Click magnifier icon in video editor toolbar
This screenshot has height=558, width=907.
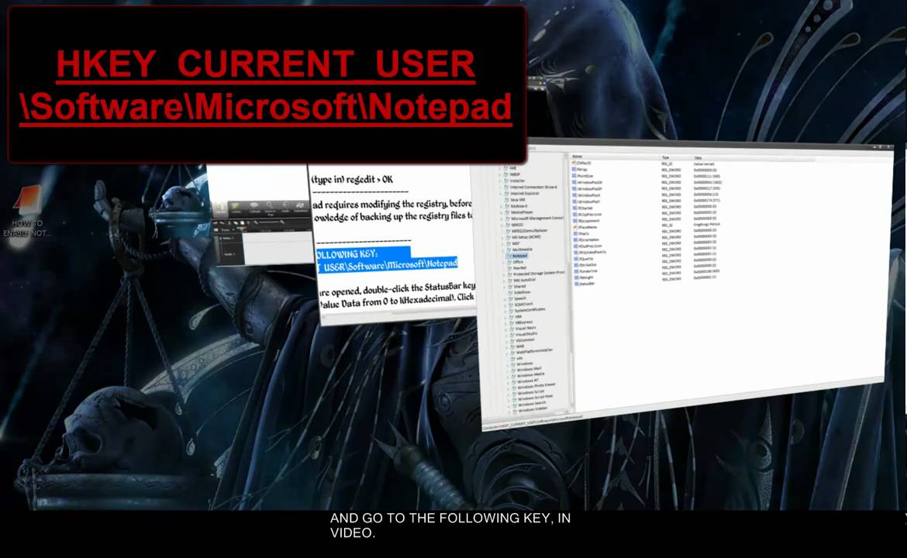pyautogui.click(x=270, y=205)
